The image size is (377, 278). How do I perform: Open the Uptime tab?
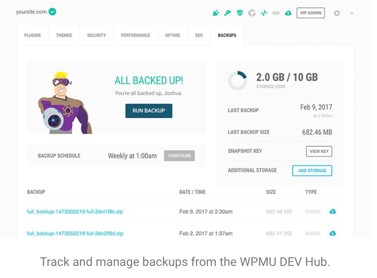click(173, 35)
